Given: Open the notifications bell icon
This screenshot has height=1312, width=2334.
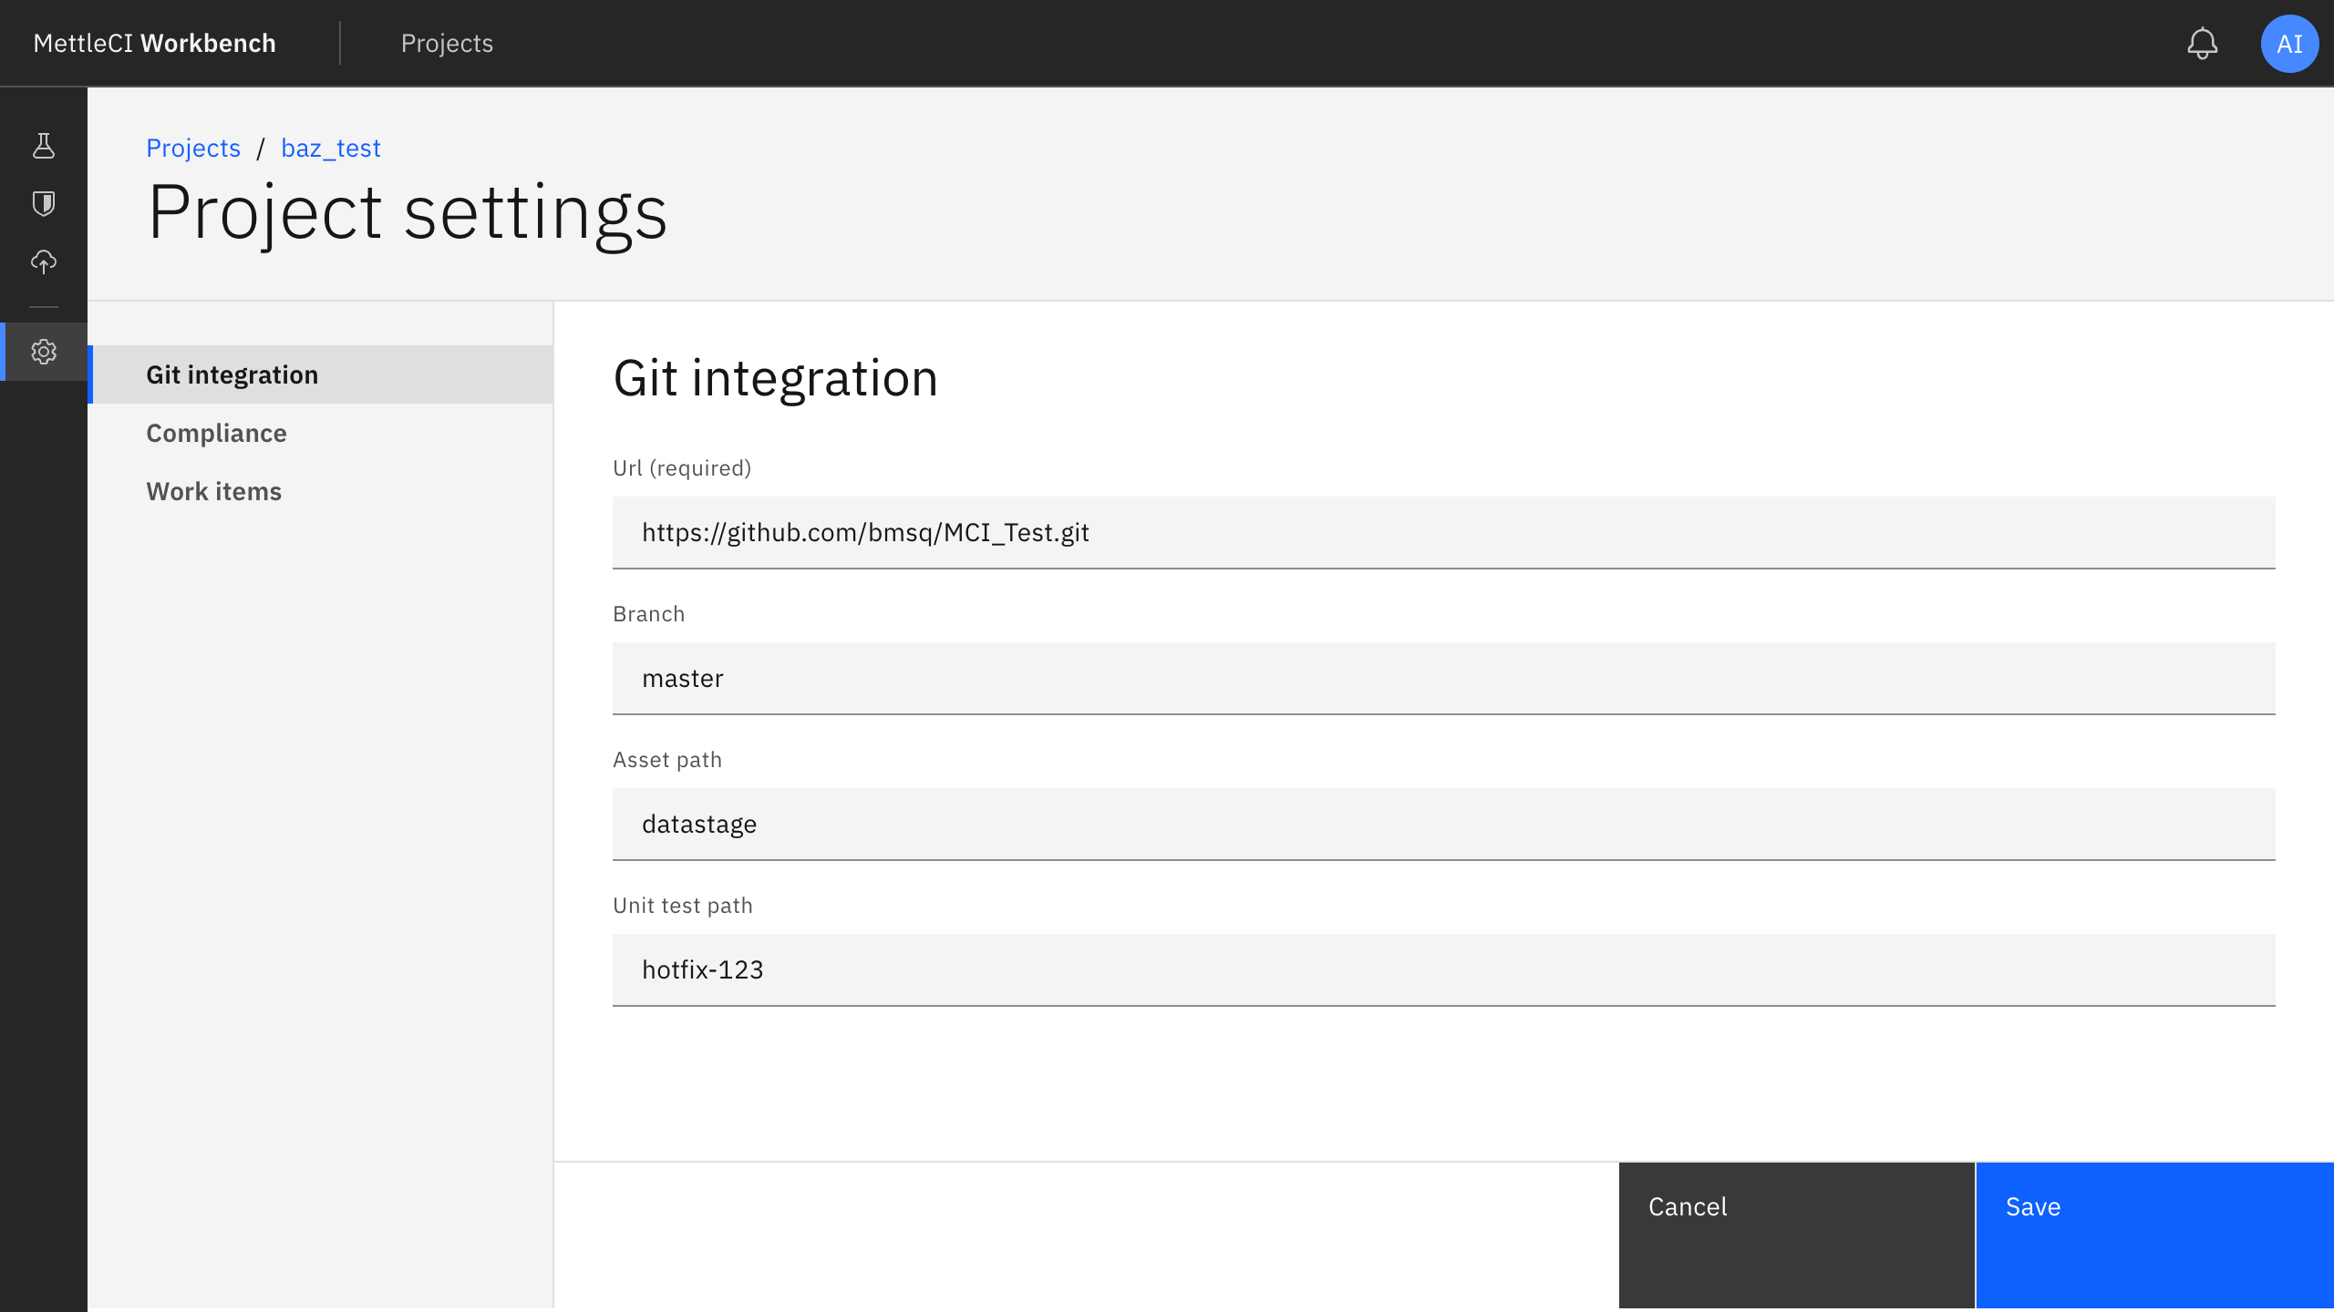Looking at the screenshot, I should click(x=2203, y=43).
